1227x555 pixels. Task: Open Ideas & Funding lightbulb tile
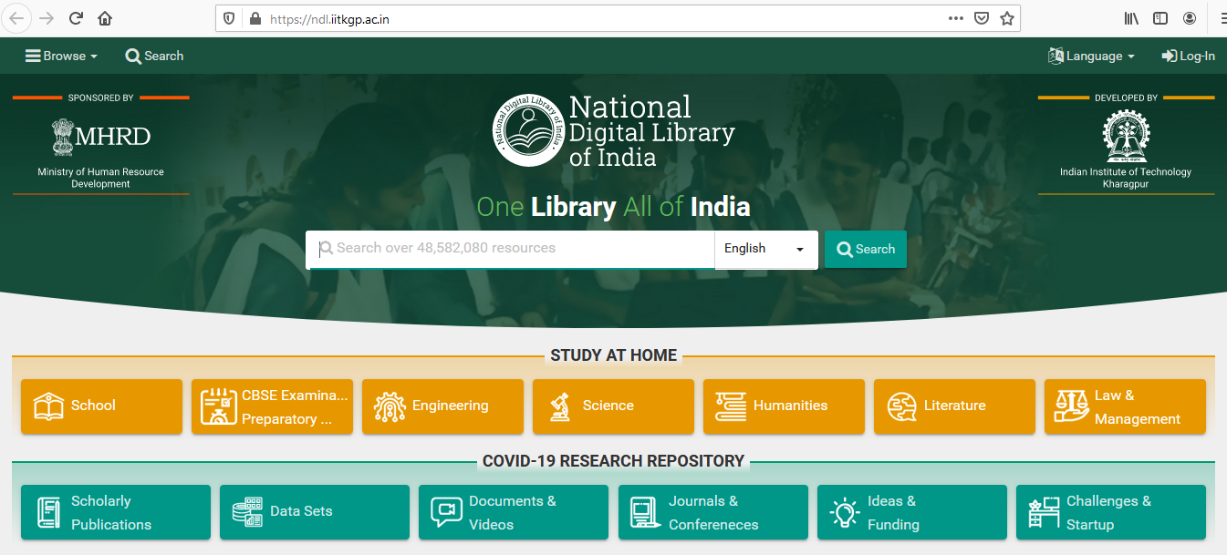click(911, 512)
